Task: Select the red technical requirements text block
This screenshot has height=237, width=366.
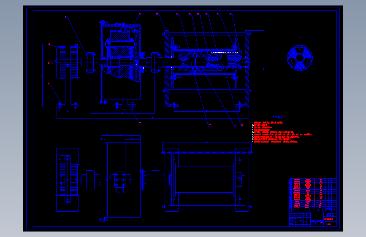Action: tap(282, 132)
